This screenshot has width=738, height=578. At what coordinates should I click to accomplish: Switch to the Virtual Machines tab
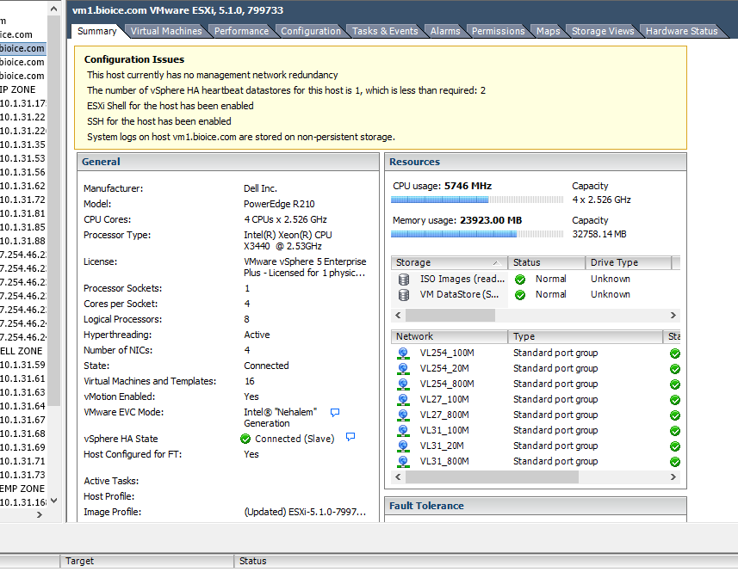click(166, 31)
